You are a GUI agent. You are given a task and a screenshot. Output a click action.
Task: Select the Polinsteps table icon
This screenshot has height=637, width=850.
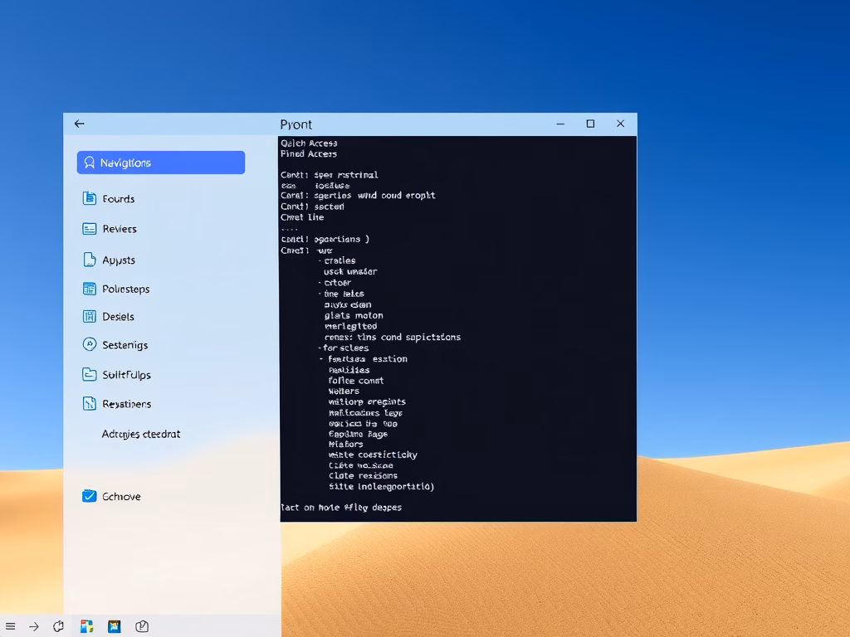(x=90, y=289)
